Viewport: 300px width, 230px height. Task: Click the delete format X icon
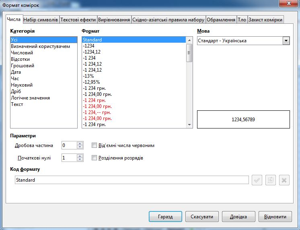pyautogui.click(x=284, y=180)
